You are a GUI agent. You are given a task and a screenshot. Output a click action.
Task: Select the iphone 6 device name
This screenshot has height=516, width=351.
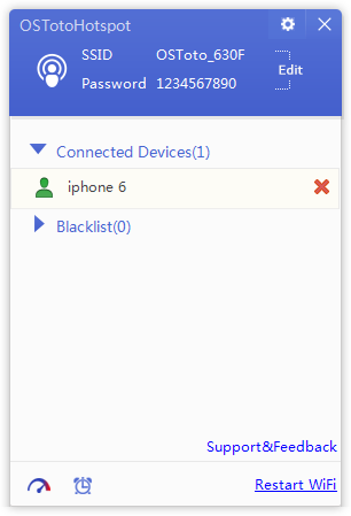[x=97, y=187]
